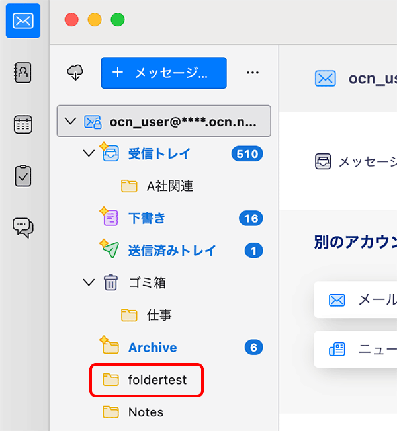Open the Notes folder
Viewport: 397px width, 431px height.
tap(146, 412)
